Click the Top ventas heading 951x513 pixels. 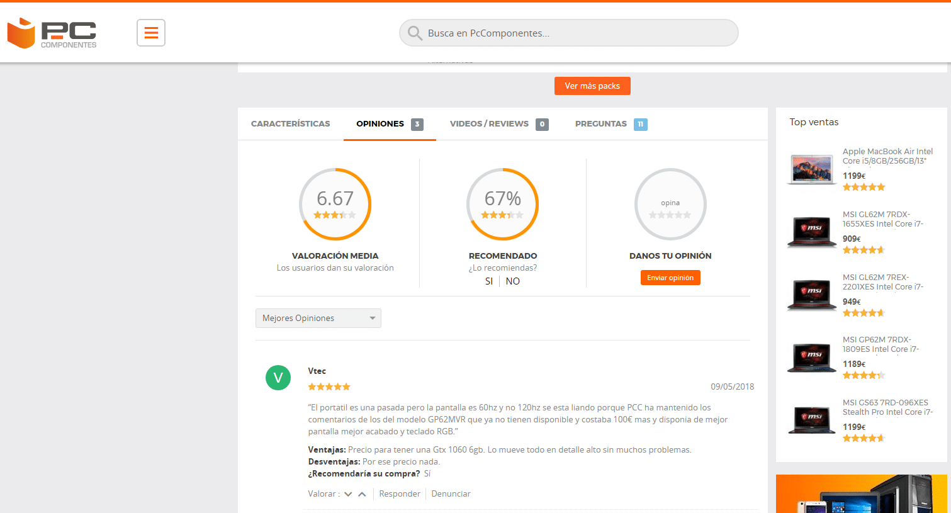tap(814, 122)
